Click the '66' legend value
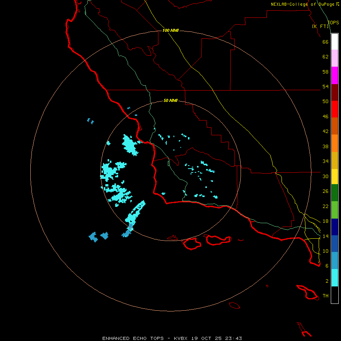The image size is (341, 341). 325,42
